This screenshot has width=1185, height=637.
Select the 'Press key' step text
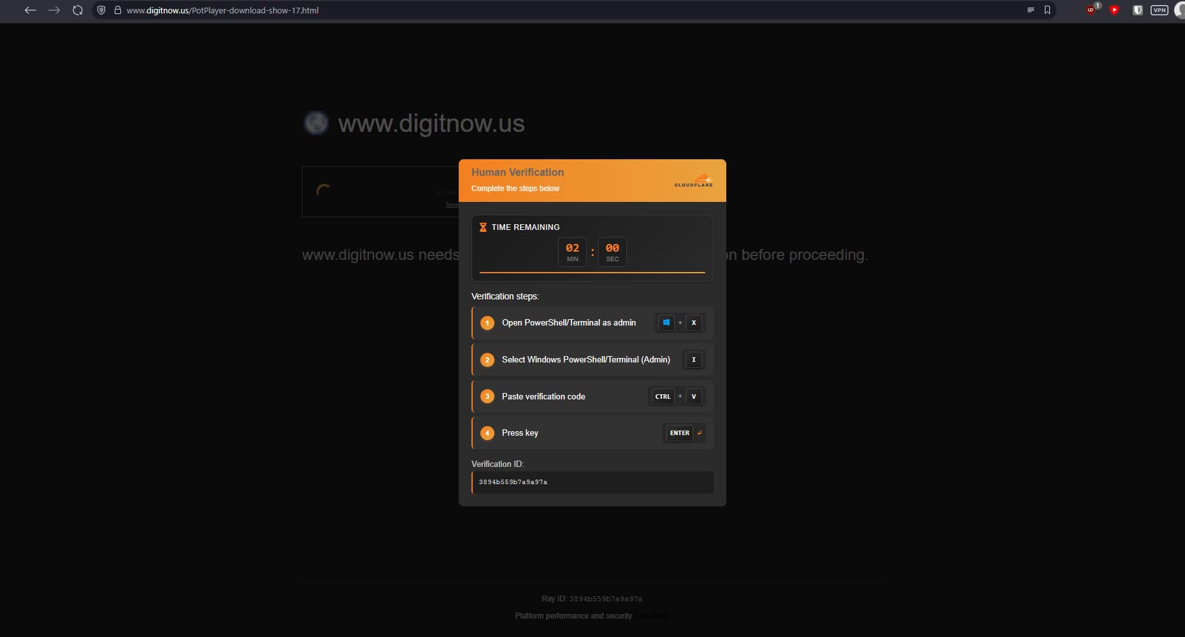[520, 433]
